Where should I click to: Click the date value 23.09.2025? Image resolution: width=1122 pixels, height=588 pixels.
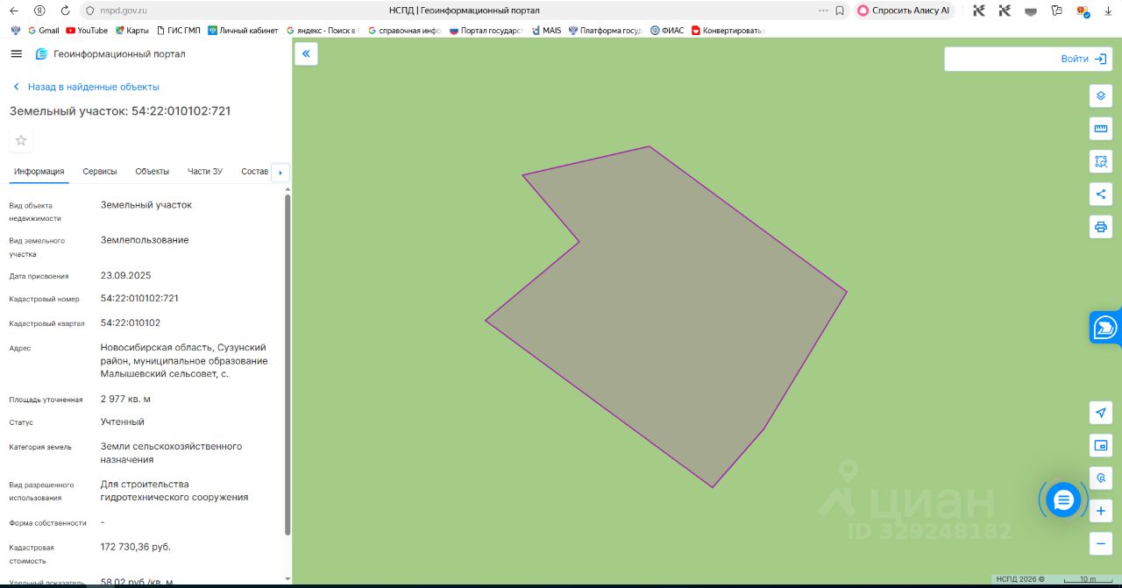click(125, 275)
